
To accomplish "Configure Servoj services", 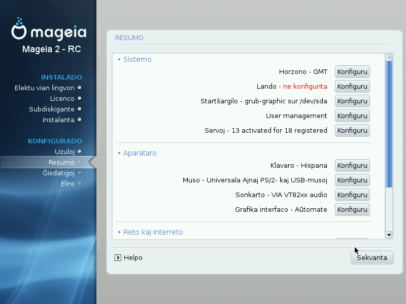I will tap(352, 131).
